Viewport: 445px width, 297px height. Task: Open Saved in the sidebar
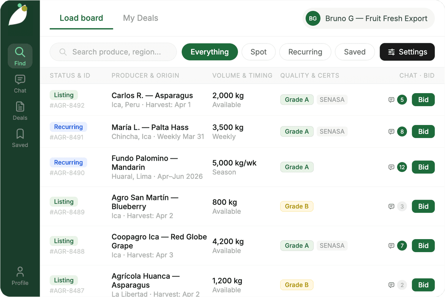point(20,138)
